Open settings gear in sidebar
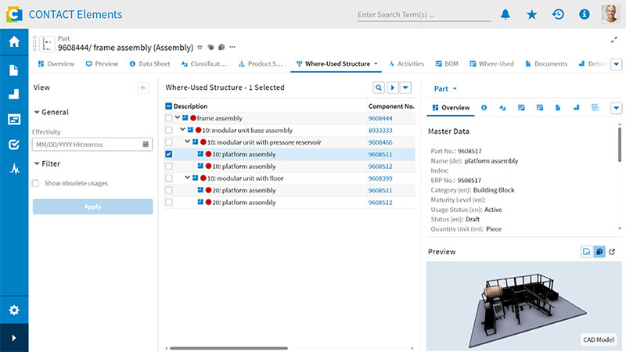 (x=14, y=311)
